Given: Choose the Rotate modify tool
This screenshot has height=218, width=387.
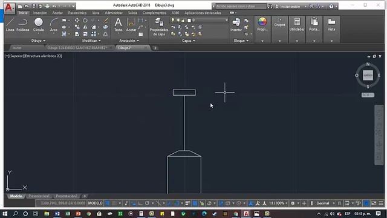Looking at the screenshot, I should (x=85, y=20).
